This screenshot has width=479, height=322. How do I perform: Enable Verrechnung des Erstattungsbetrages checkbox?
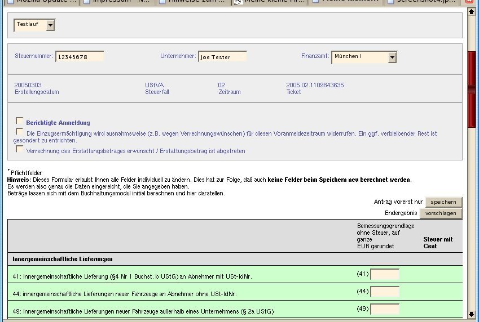coord(19,149)
